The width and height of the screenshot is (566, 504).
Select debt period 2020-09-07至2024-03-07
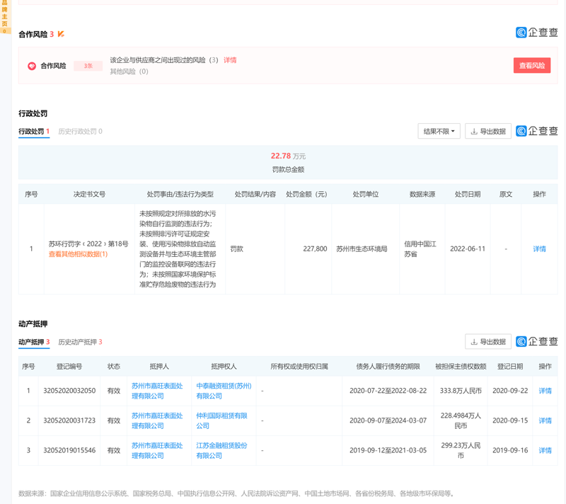[x=388, y=420]
